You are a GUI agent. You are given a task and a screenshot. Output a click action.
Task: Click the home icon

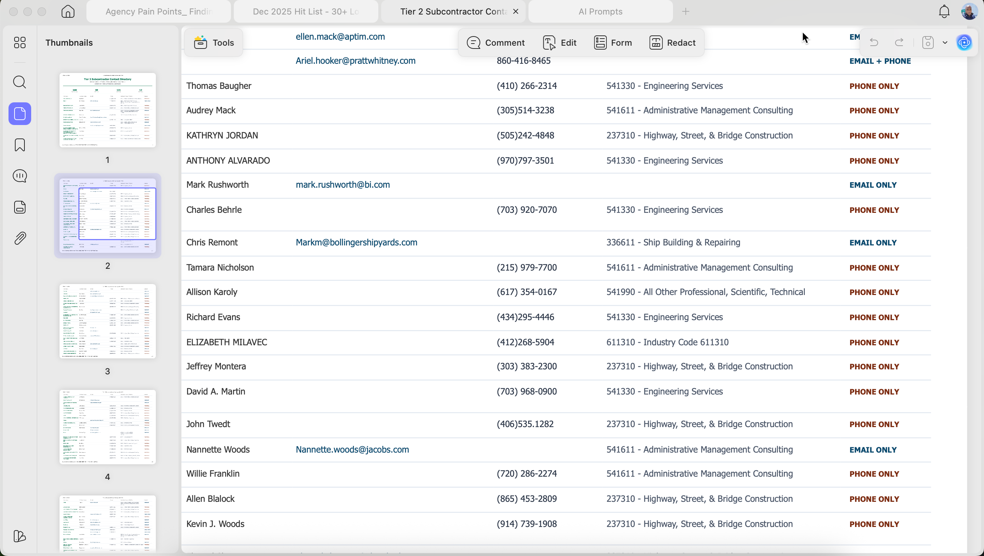point(68,11)
